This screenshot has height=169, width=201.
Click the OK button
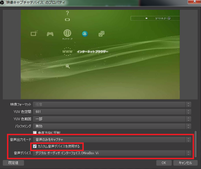(x=164, y=163)
